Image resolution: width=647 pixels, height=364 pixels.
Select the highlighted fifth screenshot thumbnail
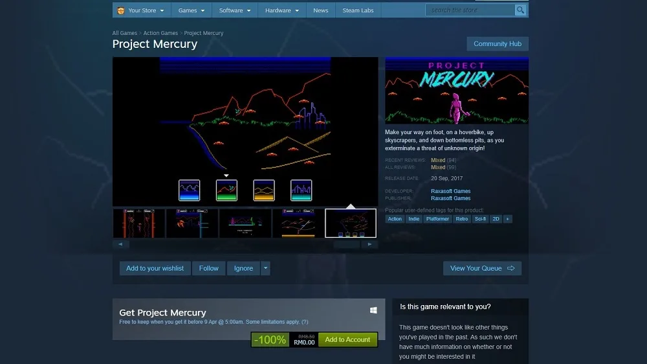[351, 223]
